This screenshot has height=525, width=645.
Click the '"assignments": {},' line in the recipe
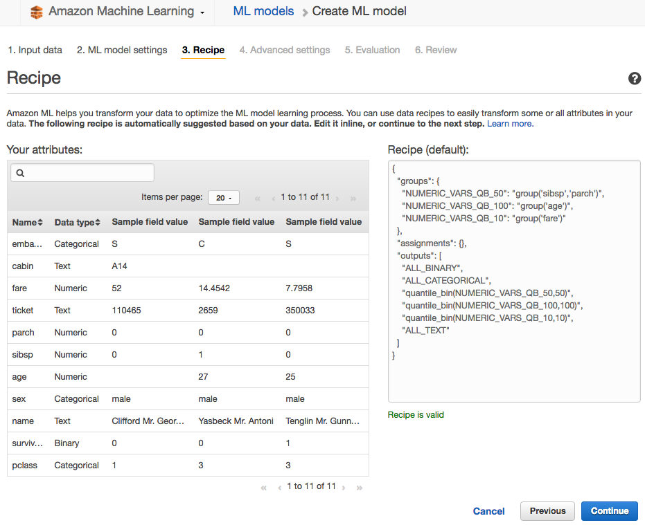point(432,243)
